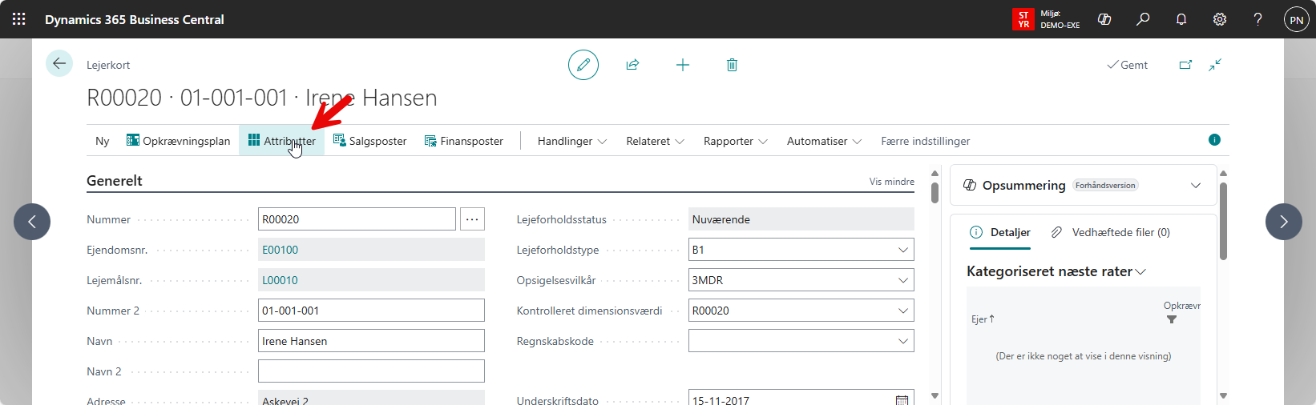The image size is (1316, 405).
Task: Open Salgsposter
Action: [x=369, y=141]
